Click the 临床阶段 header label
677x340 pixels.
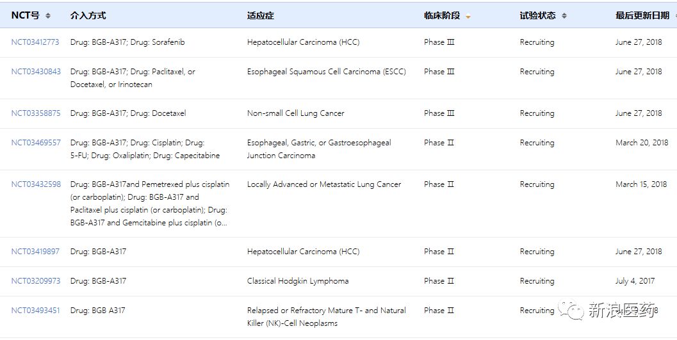pyautogui.click(x=442, y=15)
